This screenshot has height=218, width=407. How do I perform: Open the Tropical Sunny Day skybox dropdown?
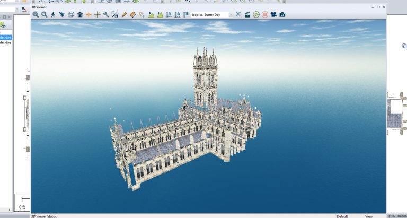pyautogui.click(x=231, y=15)
